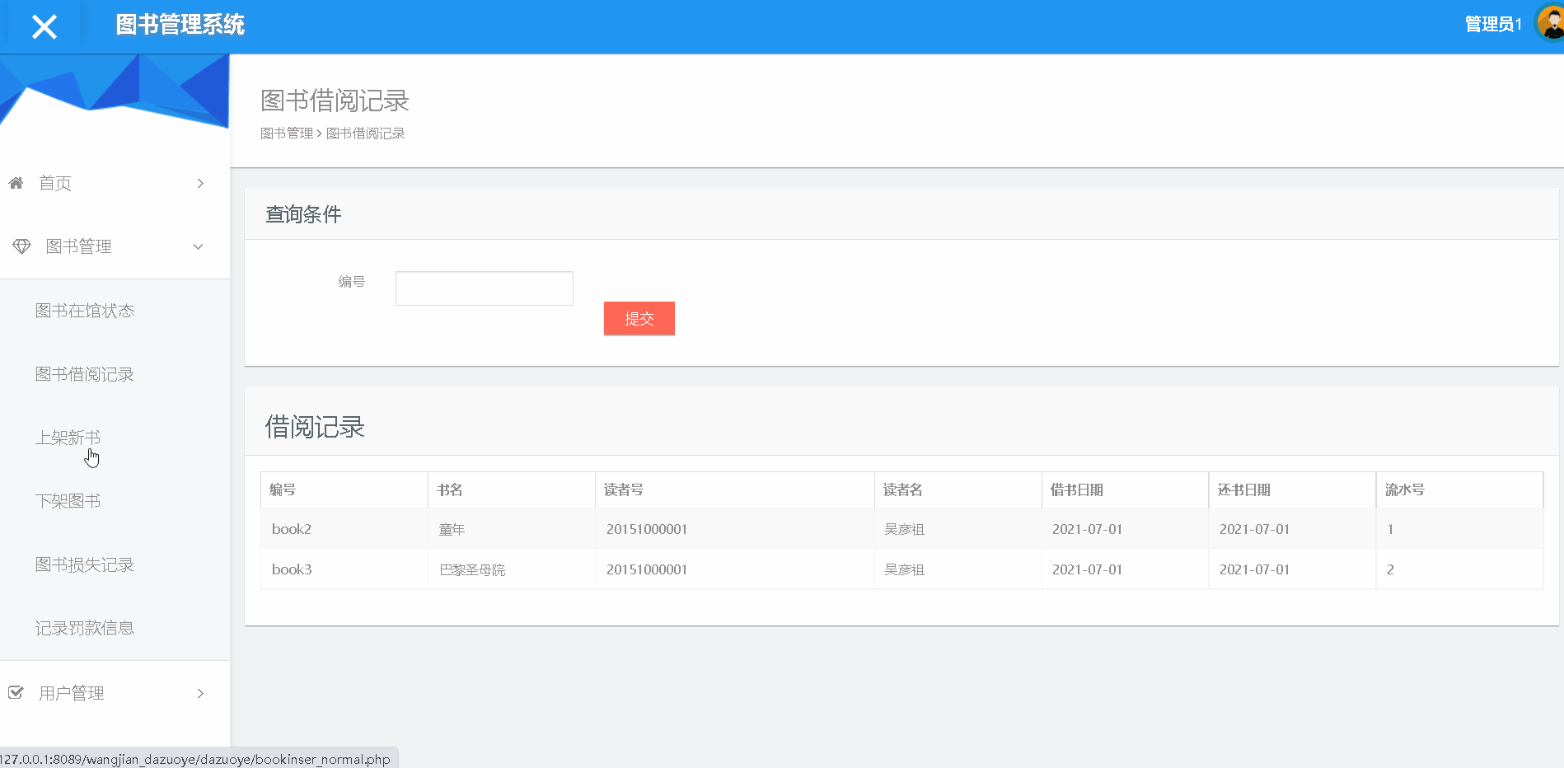Click the 查询条件 panel heading

(x=303, y=214)
